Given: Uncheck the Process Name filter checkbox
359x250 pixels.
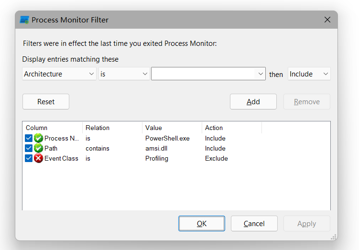Looking at the screenshot, I should [29, 138].
